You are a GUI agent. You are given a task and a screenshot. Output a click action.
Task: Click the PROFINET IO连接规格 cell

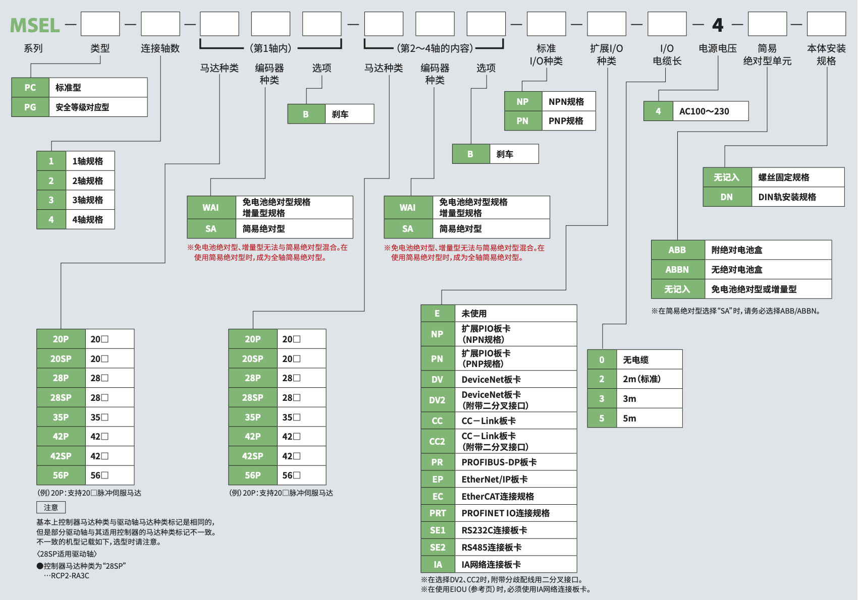click(516, 513)
